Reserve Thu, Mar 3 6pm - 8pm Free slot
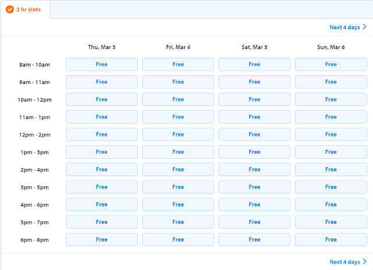Image resolution: width=373 pixels, height=270 pixels. coord(101,240)
